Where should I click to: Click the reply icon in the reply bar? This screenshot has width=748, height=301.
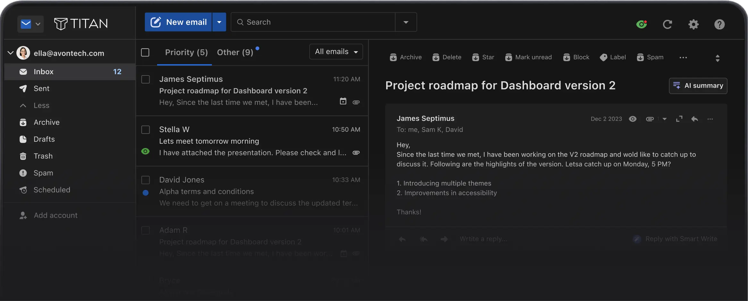coord(402,239)
